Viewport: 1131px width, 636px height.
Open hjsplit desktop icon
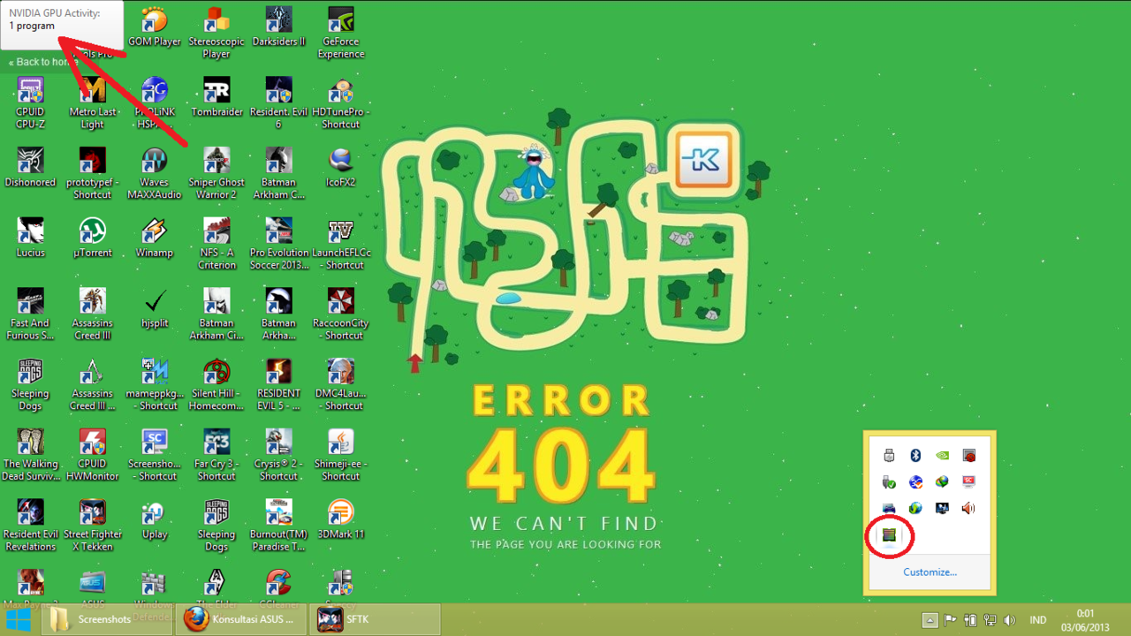click(155, 308)
